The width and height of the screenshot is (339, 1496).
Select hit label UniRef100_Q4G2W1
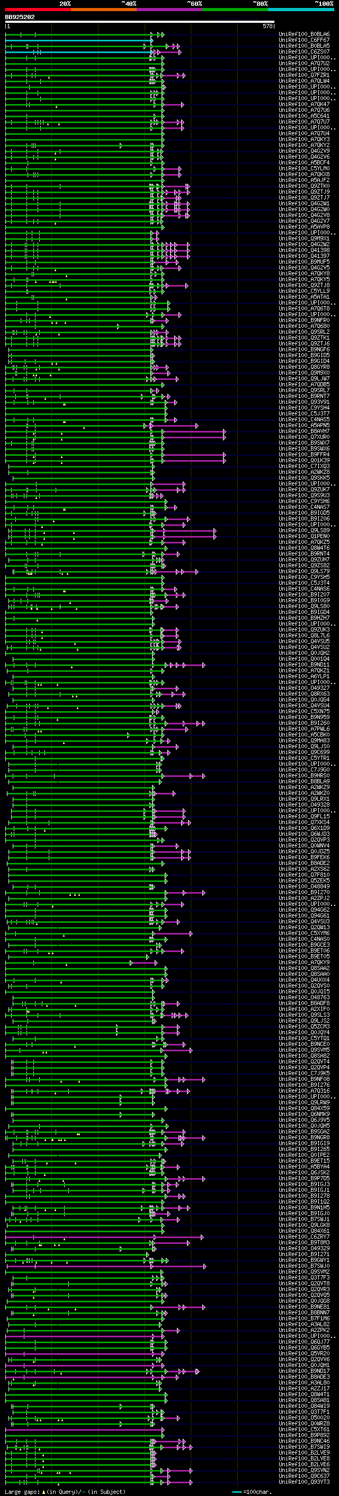(x=304, y=203)
